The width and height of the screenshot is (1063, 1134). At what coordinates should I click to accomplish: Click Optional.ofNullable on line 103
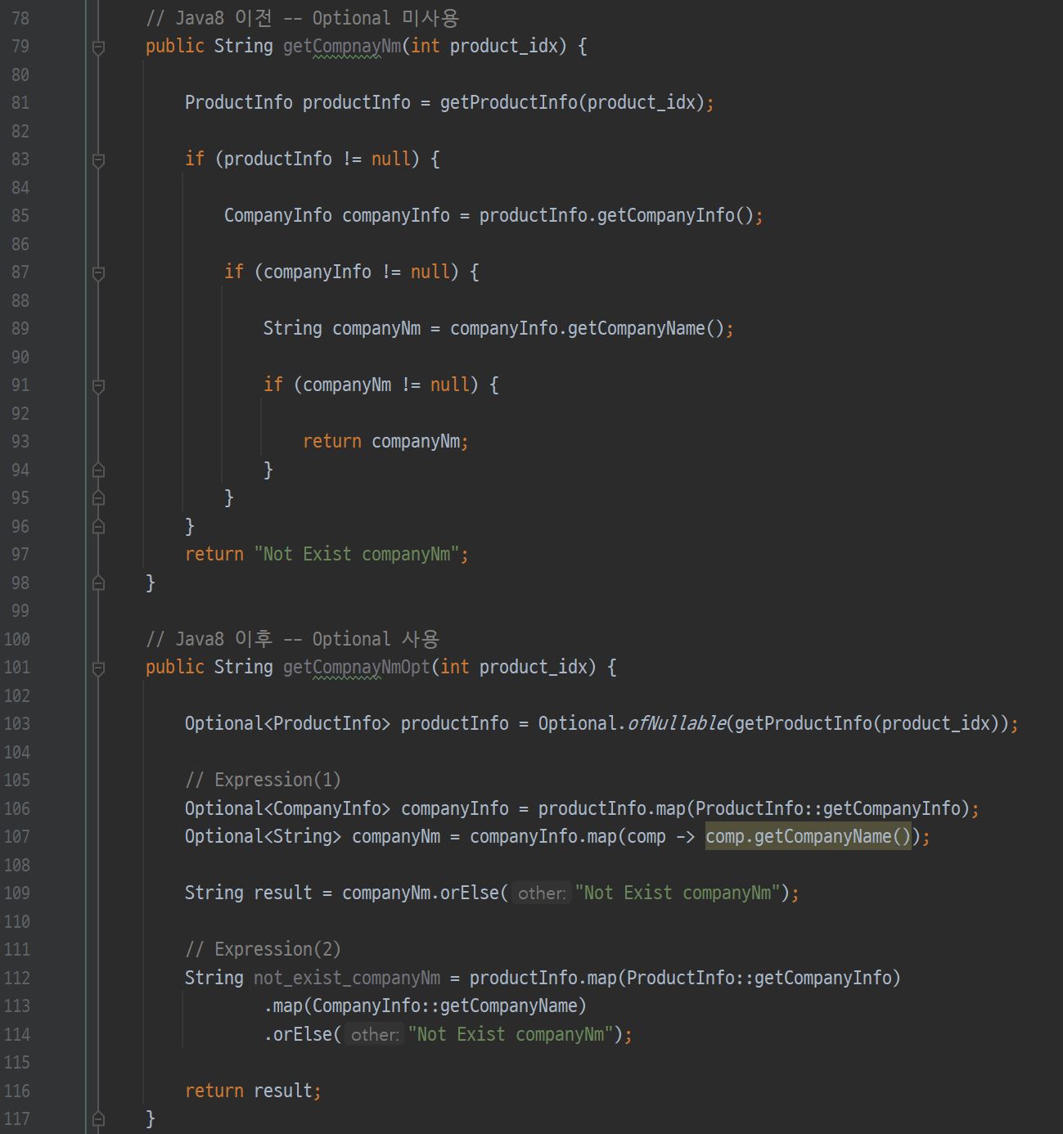[632, 723]
